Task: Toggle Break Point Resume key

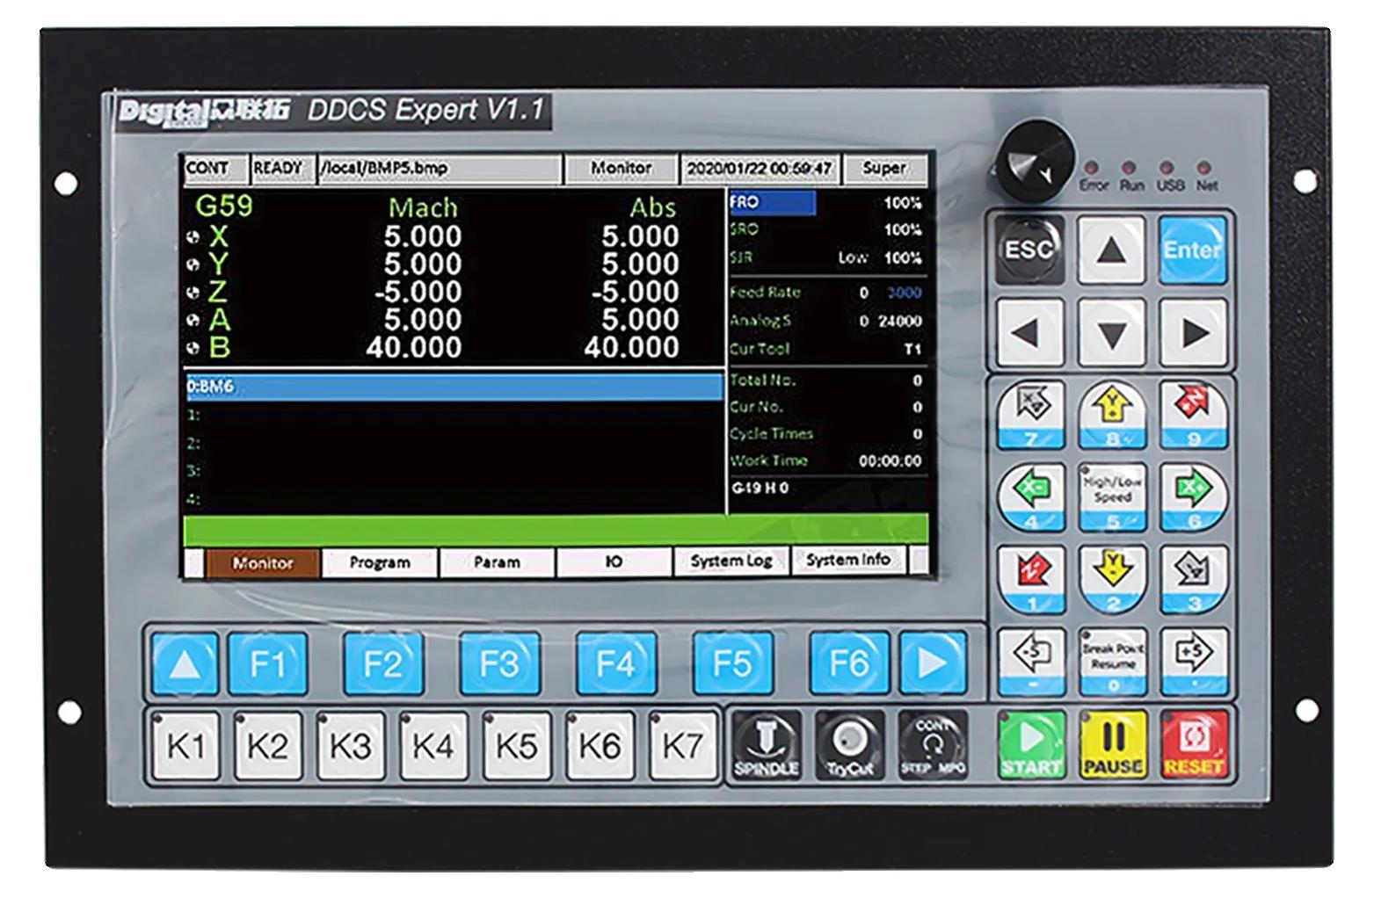Action: tap(1113, 661)
